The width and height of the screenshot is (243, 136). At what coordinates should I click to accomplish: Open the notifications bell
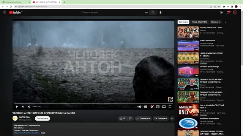[228, 12]
